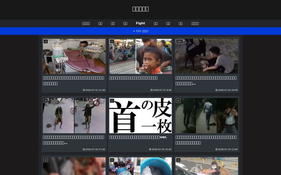The height and width of the screenshot is (175, 281).
Task: Click the clock icon beside 2026-07-21 11:40
Action: coord(84,90)
